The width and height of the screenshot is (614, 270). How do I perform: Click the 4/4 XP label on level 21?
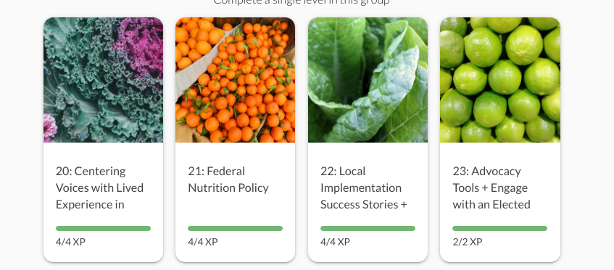[x=203, y=242]
